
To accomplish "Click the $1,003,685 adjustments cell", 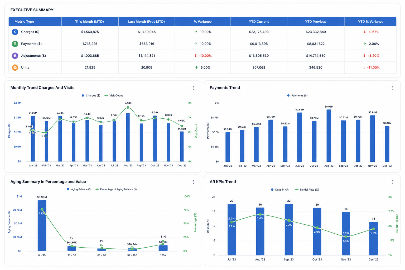I will tap(90, 56).
